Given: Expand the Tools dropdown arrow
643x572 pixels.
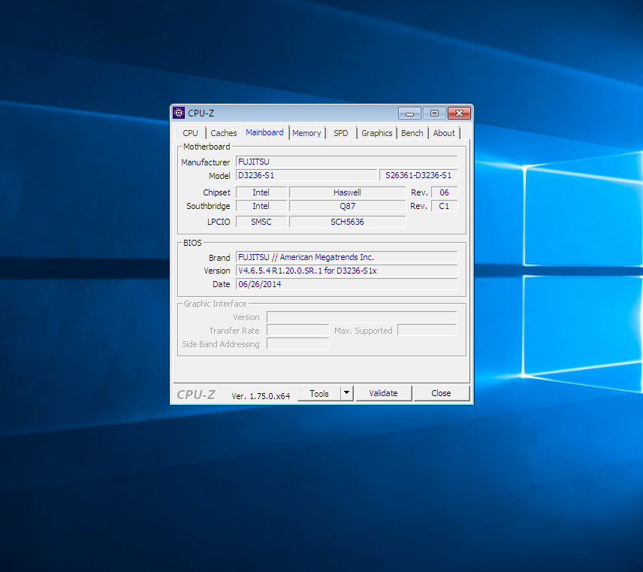Looking at the screenshot, I should click(x=346, y=393).
